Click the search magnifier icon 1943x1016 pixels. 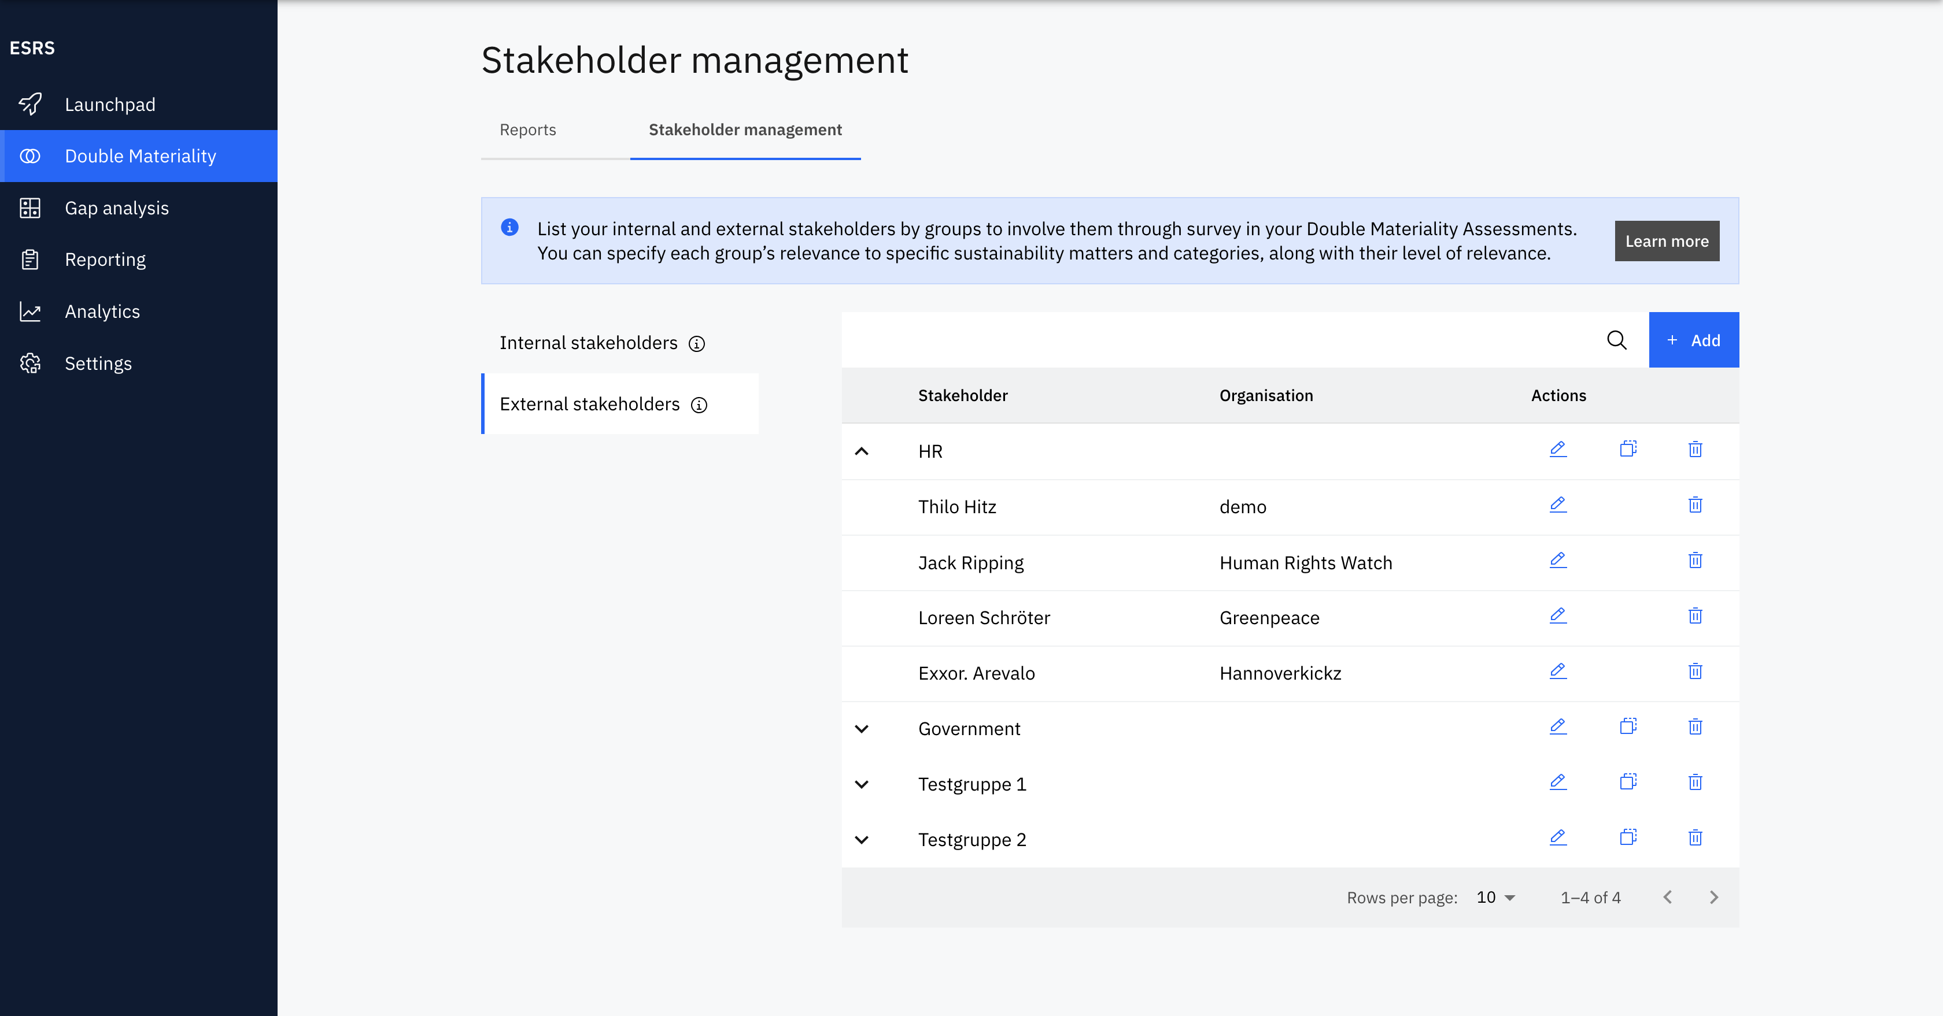click(x=1616, y=340)
